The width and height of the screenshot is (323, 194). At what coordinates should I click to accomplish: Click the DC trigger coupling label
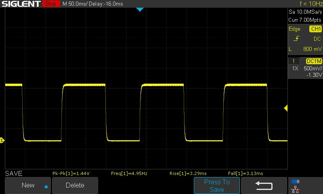(317, 39)
